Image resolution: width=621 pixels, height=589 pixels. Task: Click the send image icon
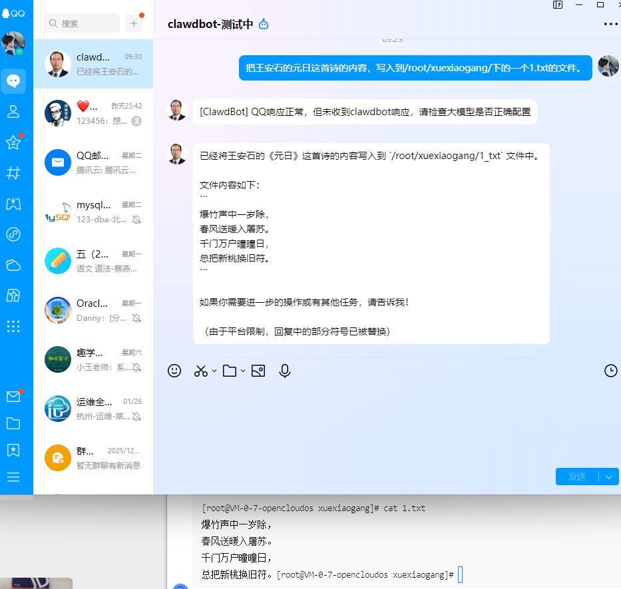258,371
